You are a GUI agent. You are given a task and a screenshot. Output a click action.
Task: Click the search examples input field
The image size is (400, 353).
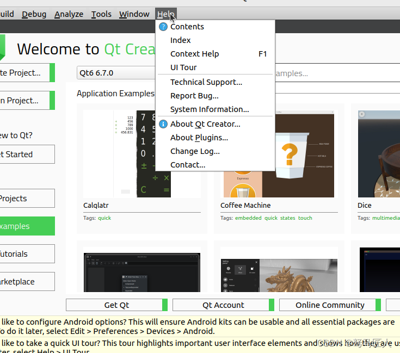point(337,73)
